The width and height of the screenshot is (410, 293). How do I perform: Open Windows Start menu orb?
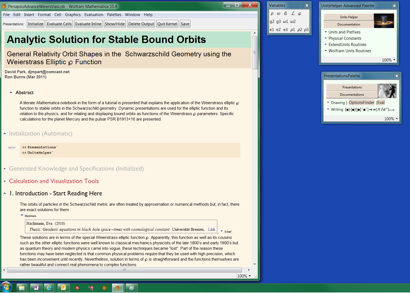(6, 287)
